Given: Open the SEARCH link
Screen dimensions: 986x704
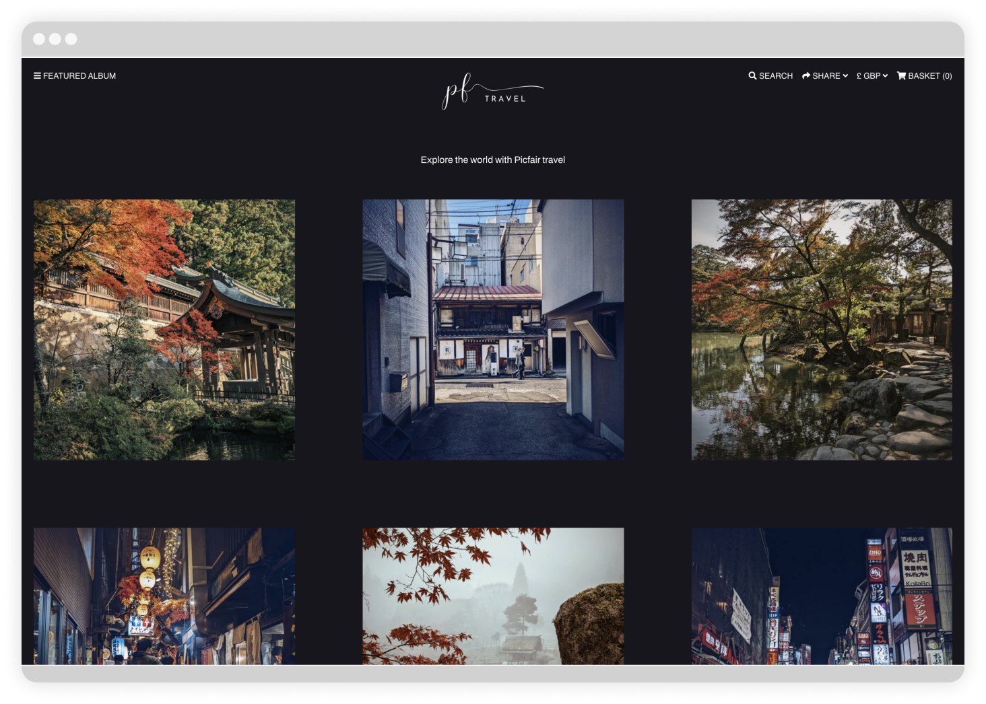Looking at the screenshot, I should 776,76.
